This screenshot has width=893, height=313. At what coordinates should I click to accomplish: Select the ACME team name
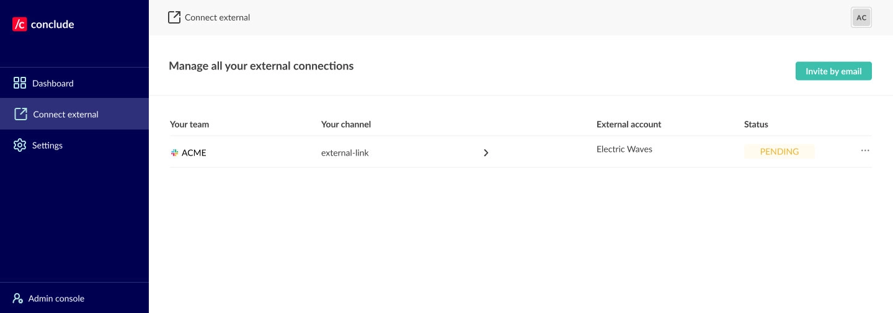tap(194, 152)
